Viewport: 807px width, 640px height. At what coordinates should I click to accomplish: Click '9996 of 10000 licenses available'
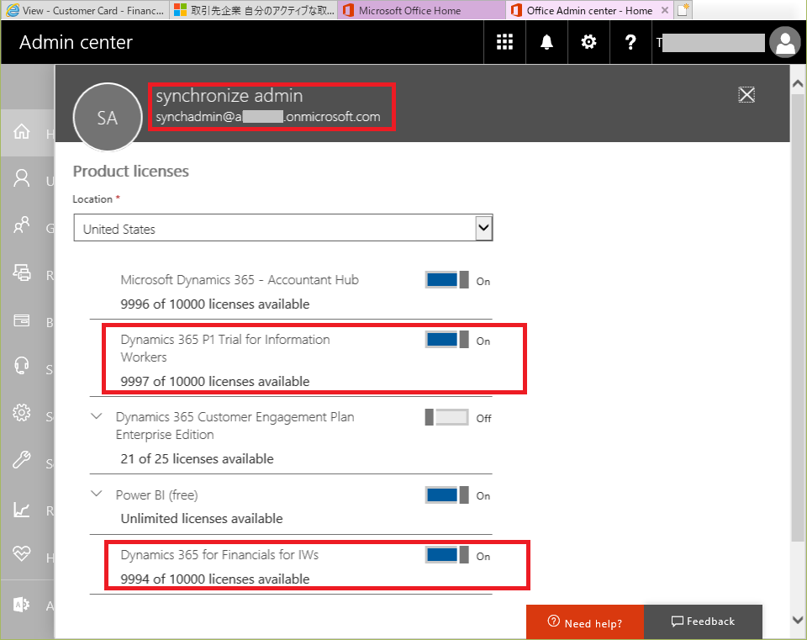tap(215, 304)
